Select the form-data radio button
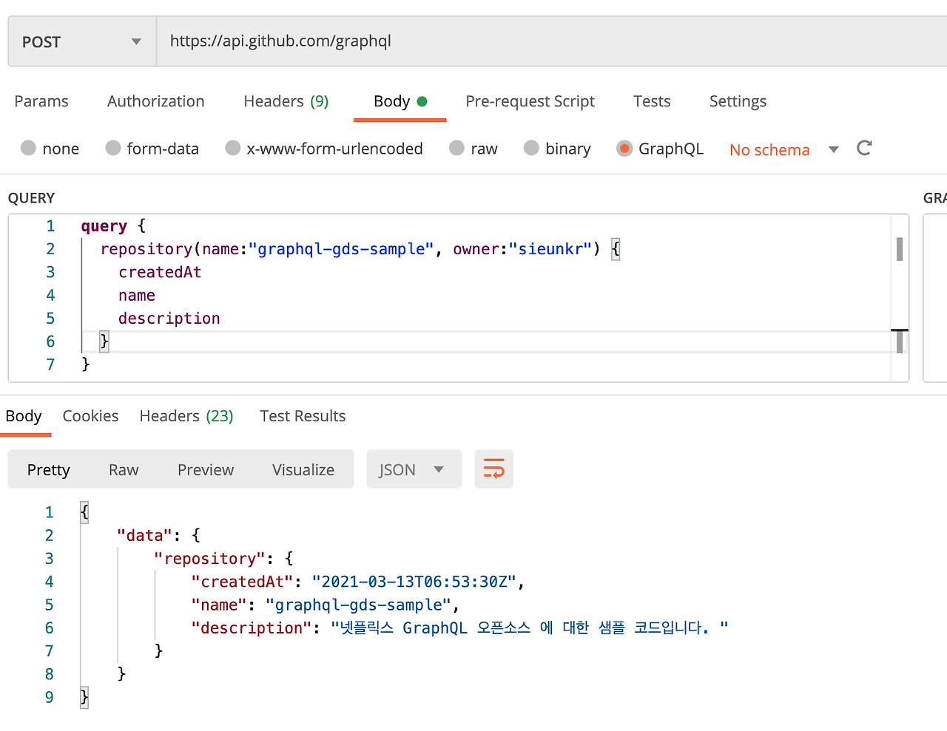The width and height of the screenshot is (947, 731). click(x=113, y=148)
